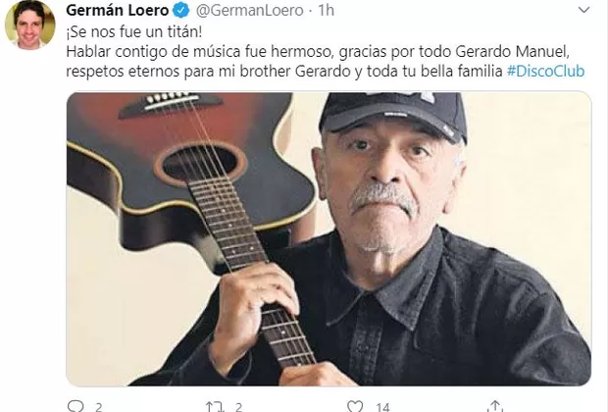608x412 pixels.
Task: Open the 1h timestamp link
Action: coord(327,11)
